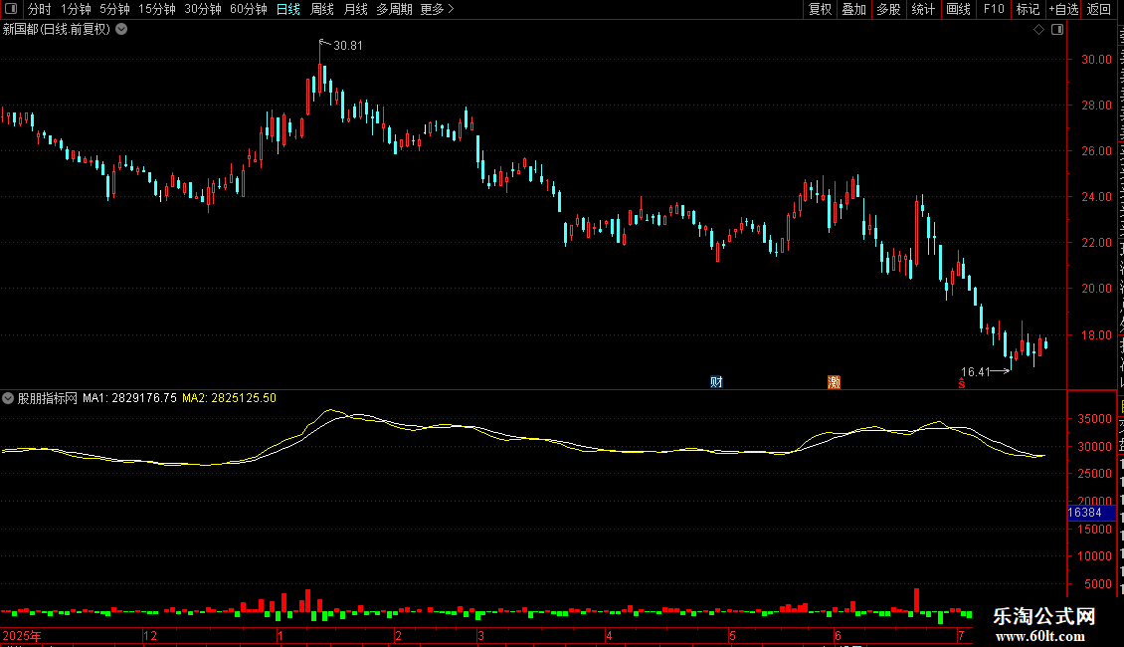This screenshot has width=1124, height=647.
Task: Select the 60分钟 period
Action: pyautogui.click(x=249, y=9)
